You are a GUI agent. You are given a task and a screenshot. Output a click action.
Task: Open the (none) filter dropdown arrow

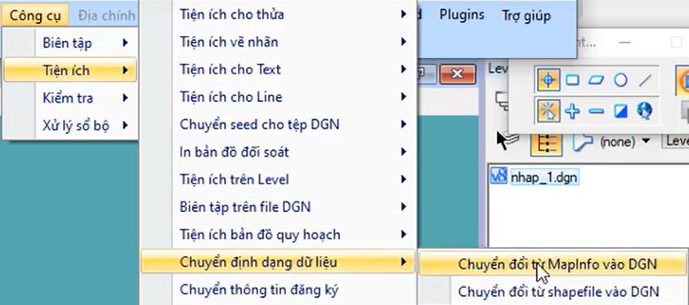(x=646, y=141)
